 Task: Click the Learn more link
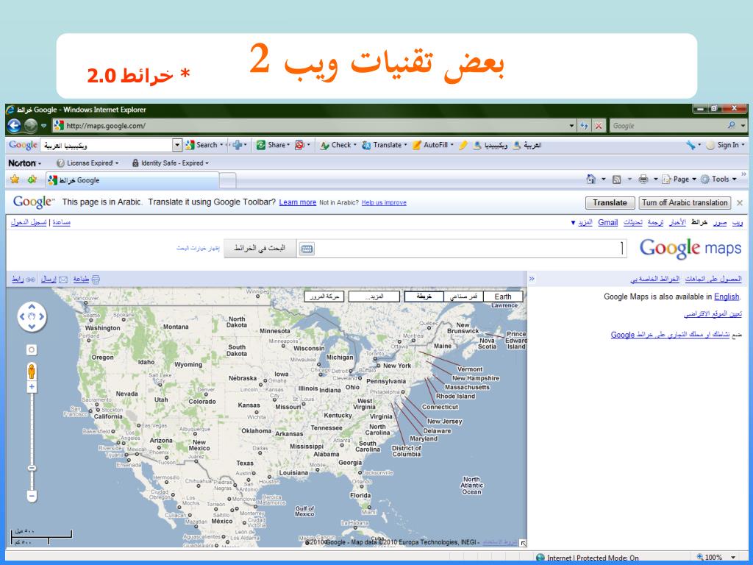[x=298, y=202]
